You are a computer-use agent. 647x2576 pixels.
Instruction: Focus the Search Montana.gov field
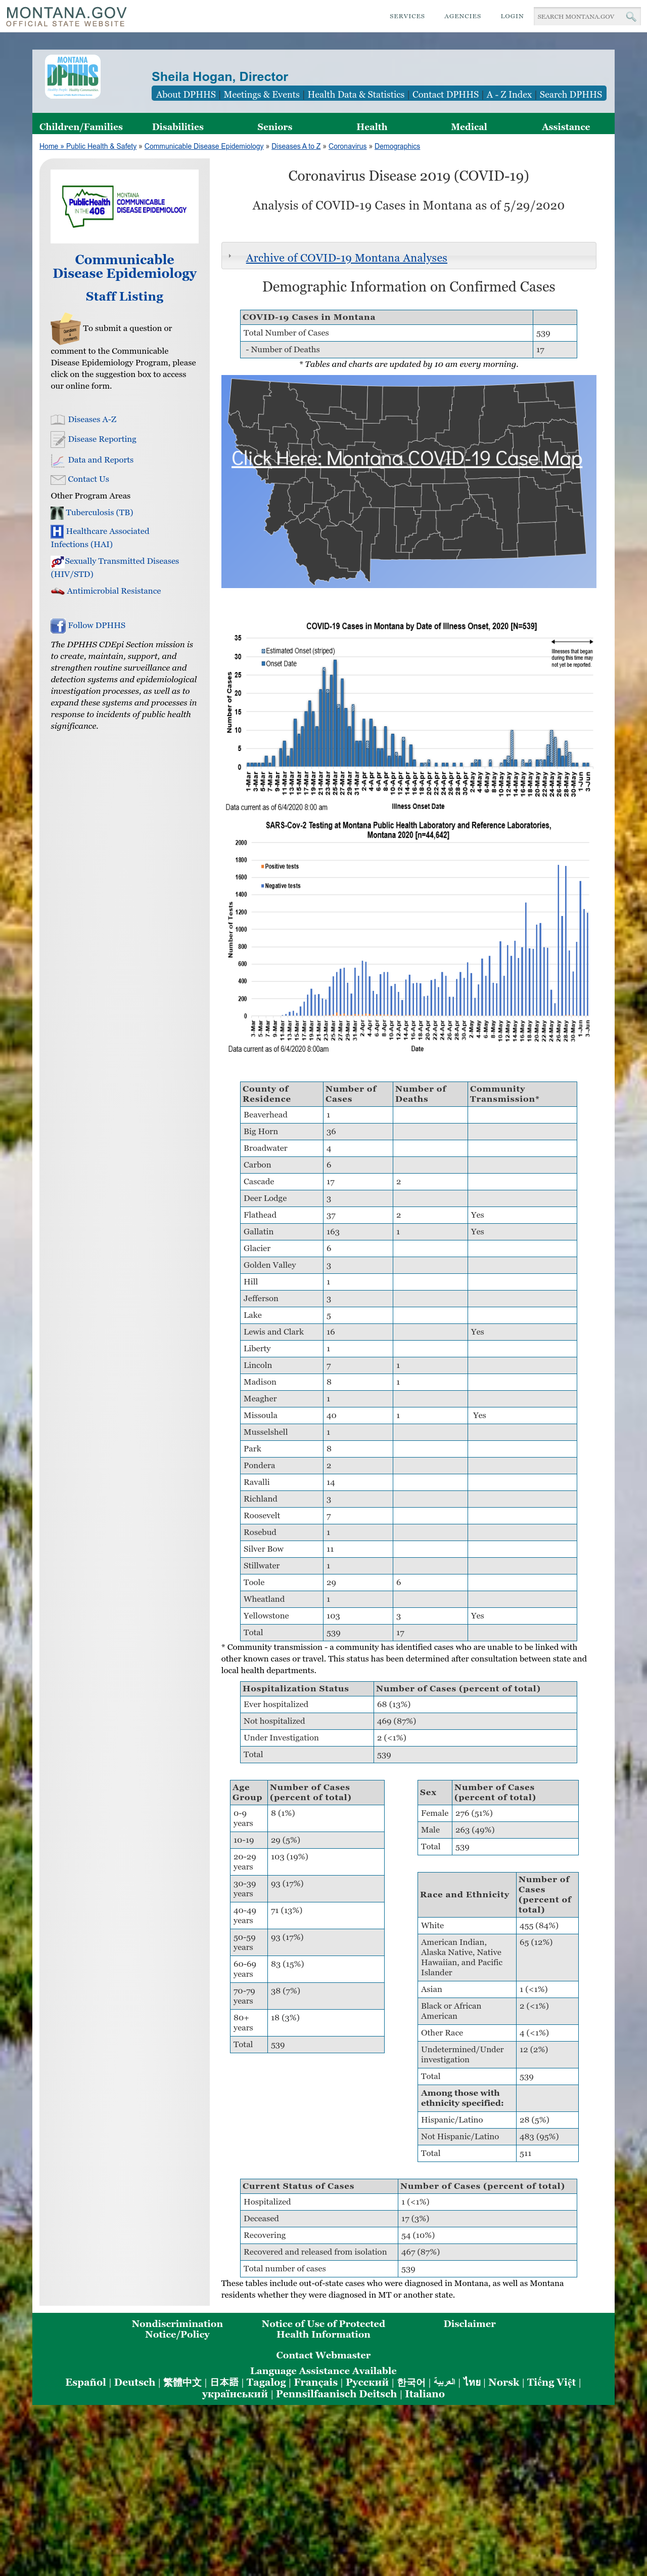577,16
